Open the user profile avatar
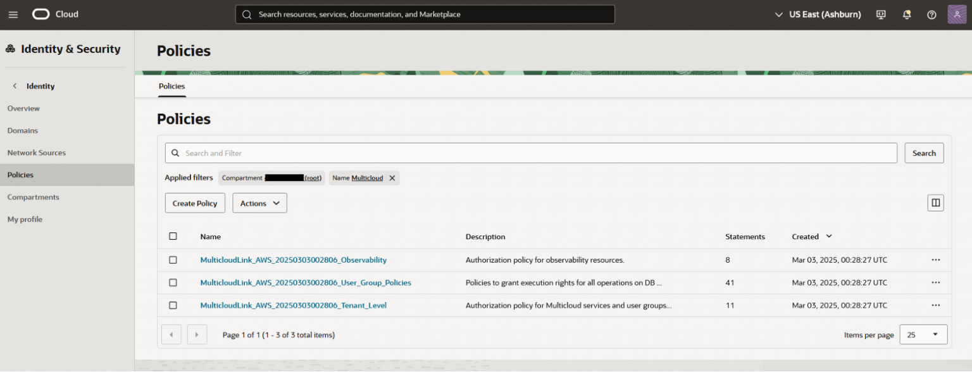 (x=957, y=15)
